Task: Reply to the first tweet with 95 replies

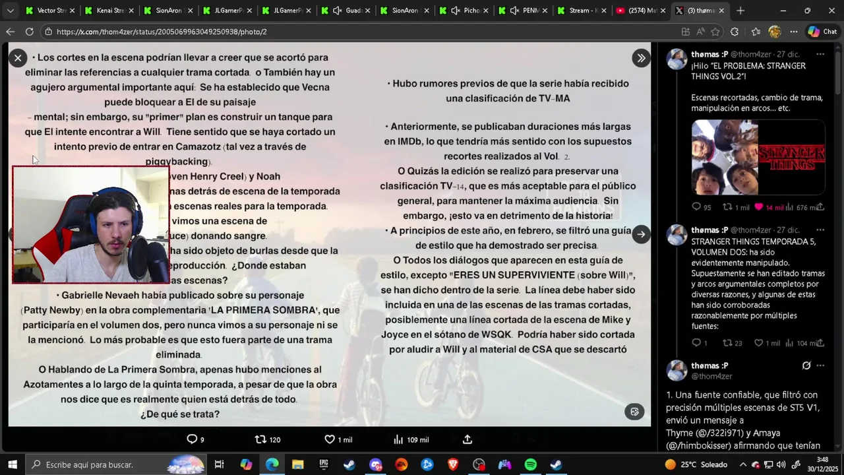Action: (x=701, y=207)
